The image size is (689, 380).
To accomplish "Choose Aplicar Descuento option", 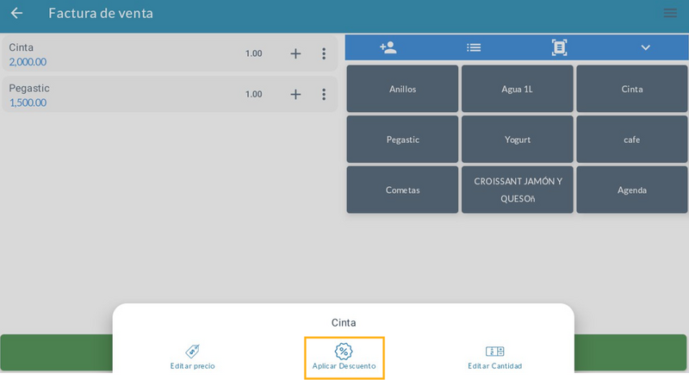I will 344,357.
